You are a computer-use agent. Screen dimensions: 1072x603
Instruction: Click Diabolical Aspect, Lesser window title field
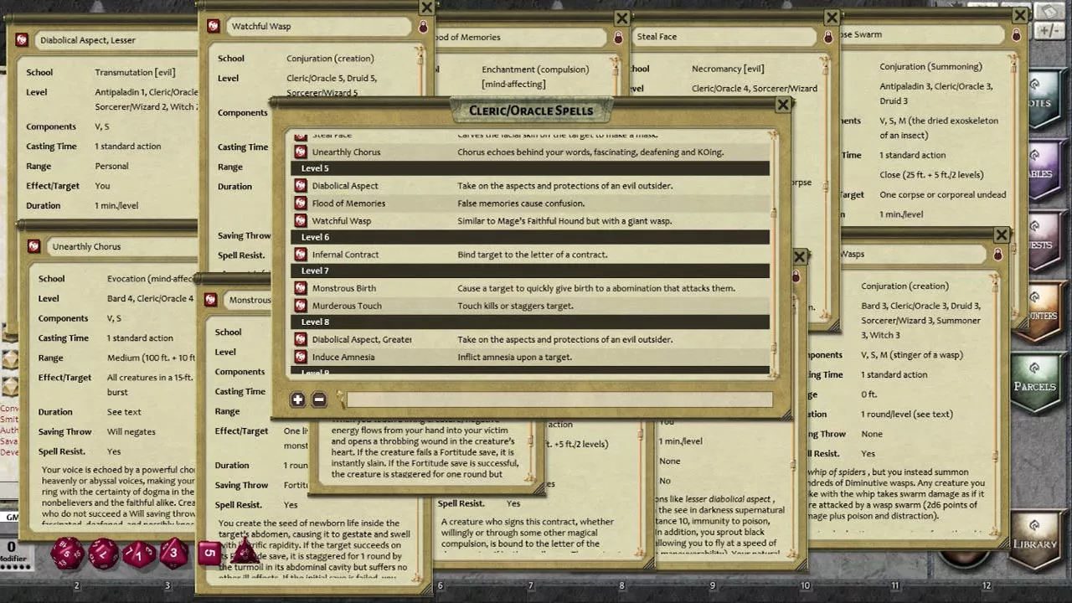coord(116,39)
